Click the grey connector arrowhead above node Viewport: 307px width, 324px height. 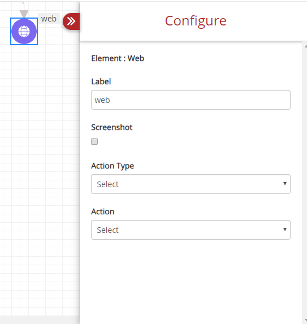(x=24, y=14)
